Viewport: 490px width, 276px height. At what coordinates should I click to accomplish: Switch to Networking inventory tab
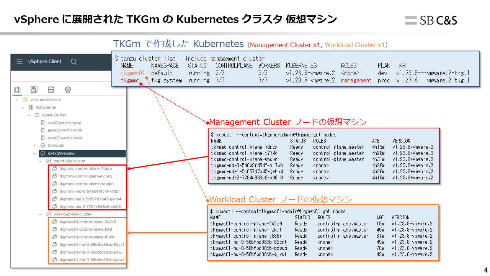coord(68,90)
